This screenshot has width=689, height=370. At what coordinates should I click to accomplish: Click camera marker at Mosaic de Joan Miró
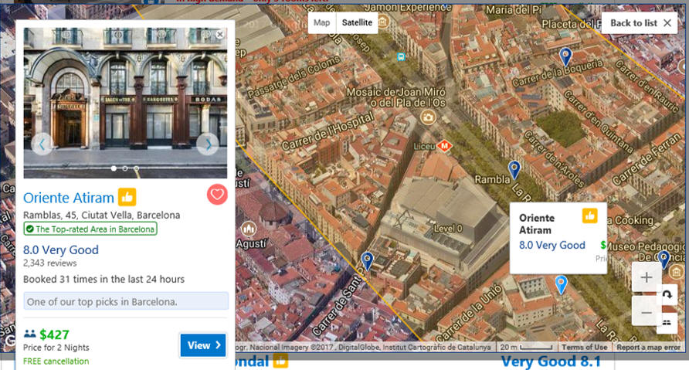[428, 117]
